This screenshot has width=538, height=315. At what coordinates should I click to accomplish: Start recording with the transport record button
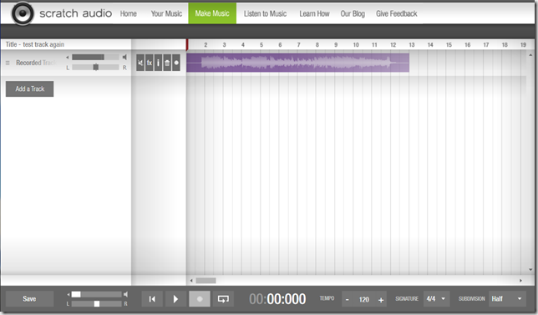click(200, 299)
